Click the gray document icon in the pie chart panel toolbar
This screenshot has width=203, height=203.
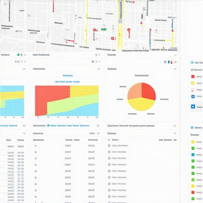pyautogui.click(x=165, y=62)
